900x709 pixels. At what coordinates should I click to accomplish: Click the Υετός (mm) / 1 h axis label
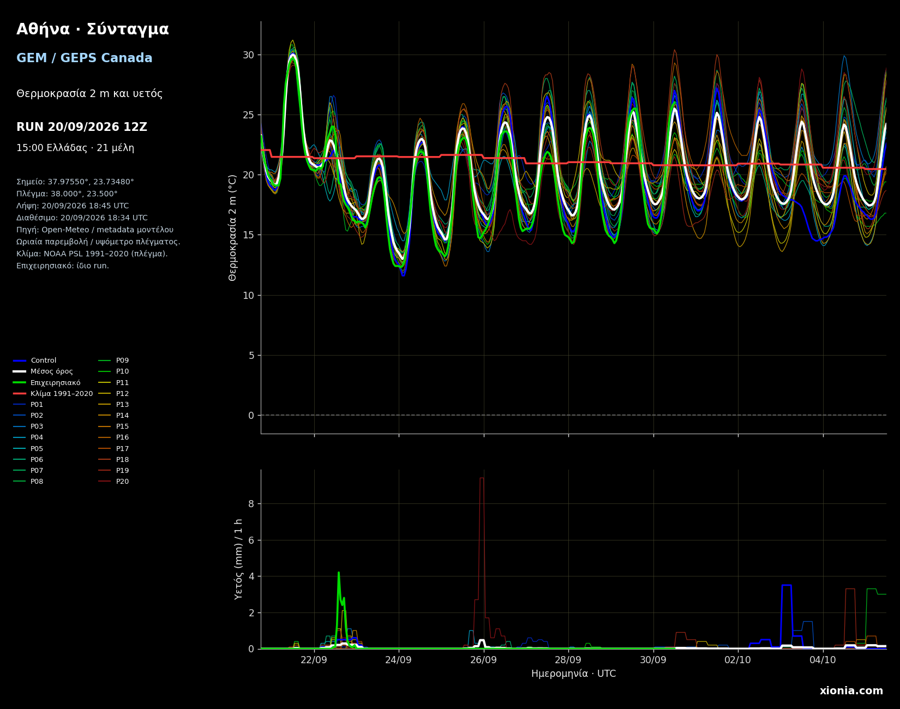click(238, 559)
